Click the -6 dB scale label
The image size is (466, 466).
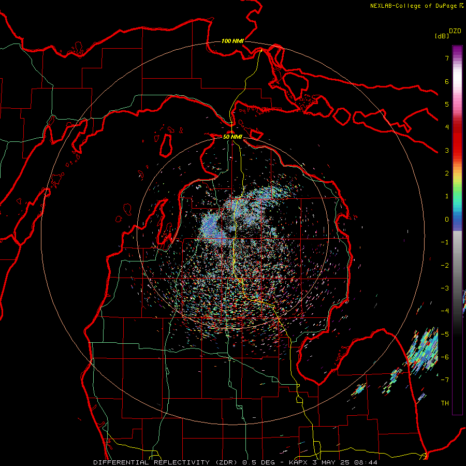[x=445, y=357]
